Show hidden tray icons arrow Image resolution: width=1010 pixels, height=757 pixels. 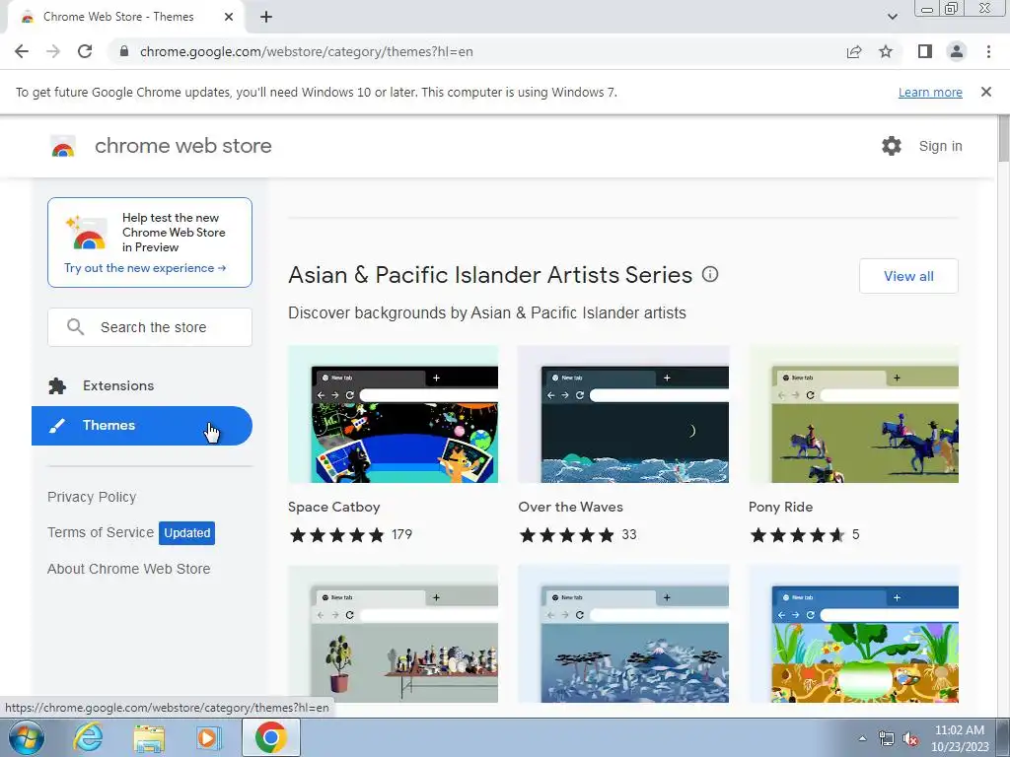862,738
